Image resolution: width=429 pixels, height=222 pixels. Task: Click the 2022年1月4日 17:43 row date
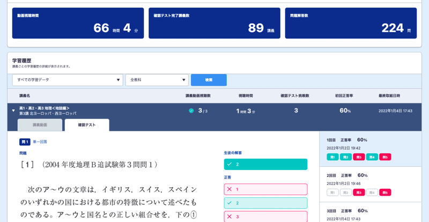(x=395, y=111)
